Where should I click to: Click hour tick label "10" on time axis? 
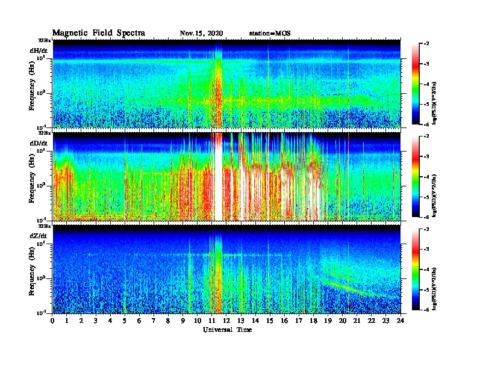tap(198, 320)
